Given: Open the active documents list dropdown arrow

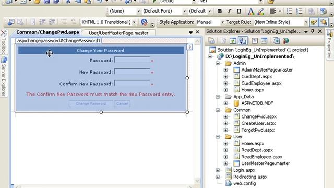Looking at the screenshot, I should tap(190, 32).
